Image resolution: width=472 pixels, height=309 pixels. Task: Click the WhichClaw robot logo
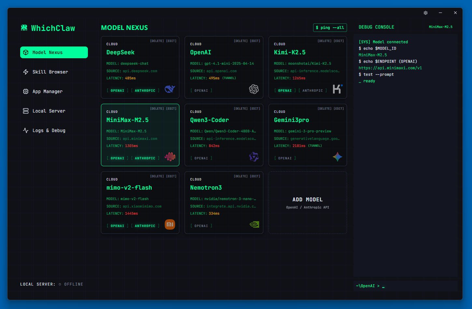(x=24, y=28)
